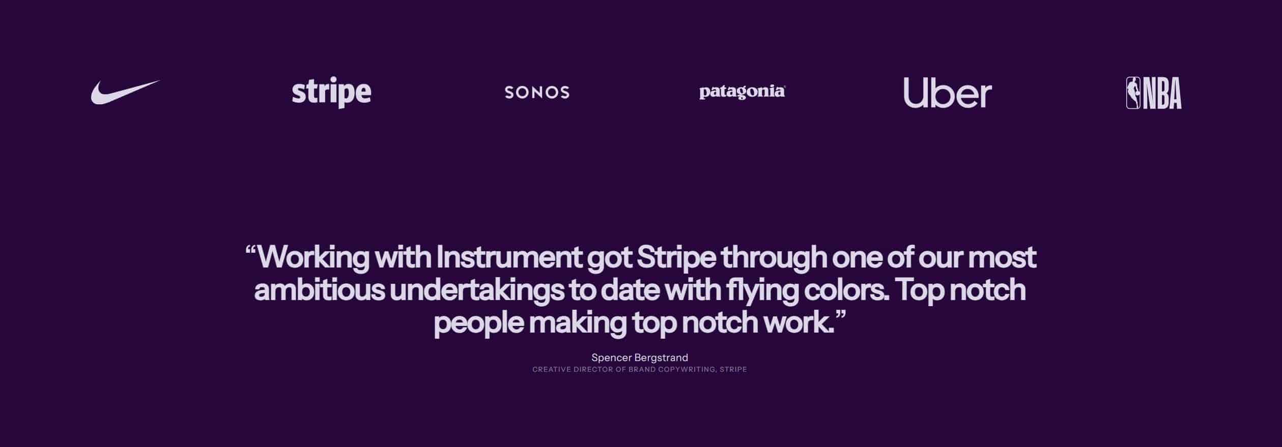
Task: Click the word "Stripe" inside the testimonial quote
Action: 676,258
